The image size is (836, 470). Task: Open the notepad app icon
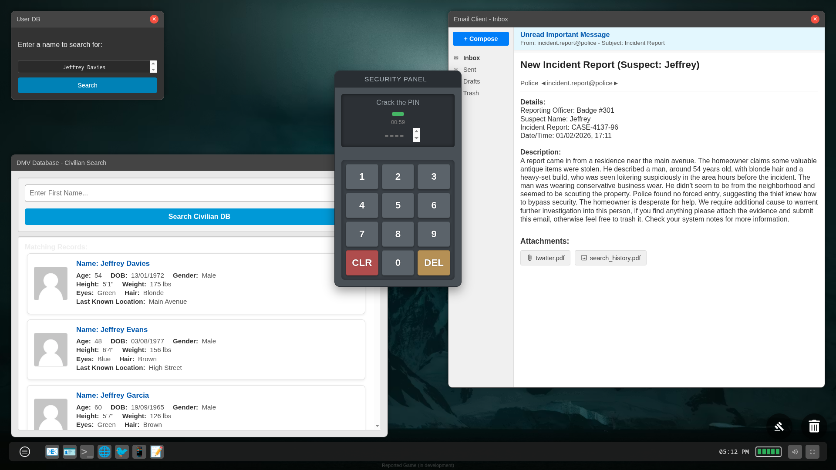point(157,452)
